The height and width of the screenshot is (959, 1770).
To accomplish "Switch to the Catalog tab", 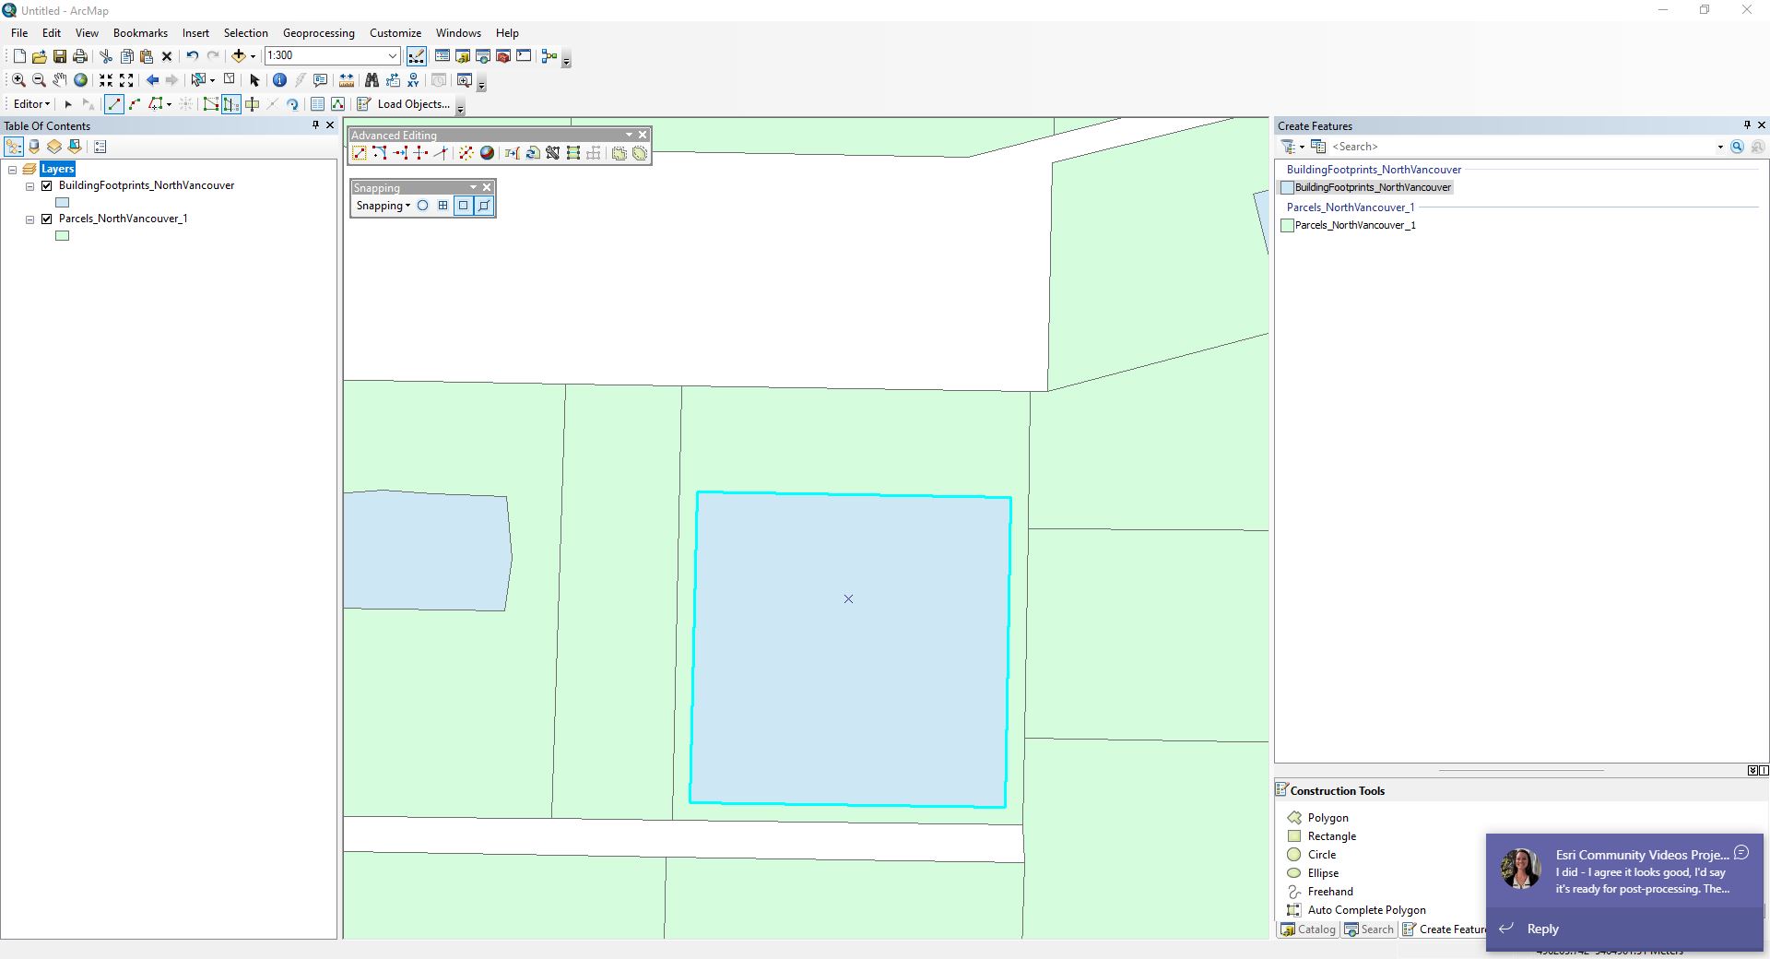I will pos(1307,929).
